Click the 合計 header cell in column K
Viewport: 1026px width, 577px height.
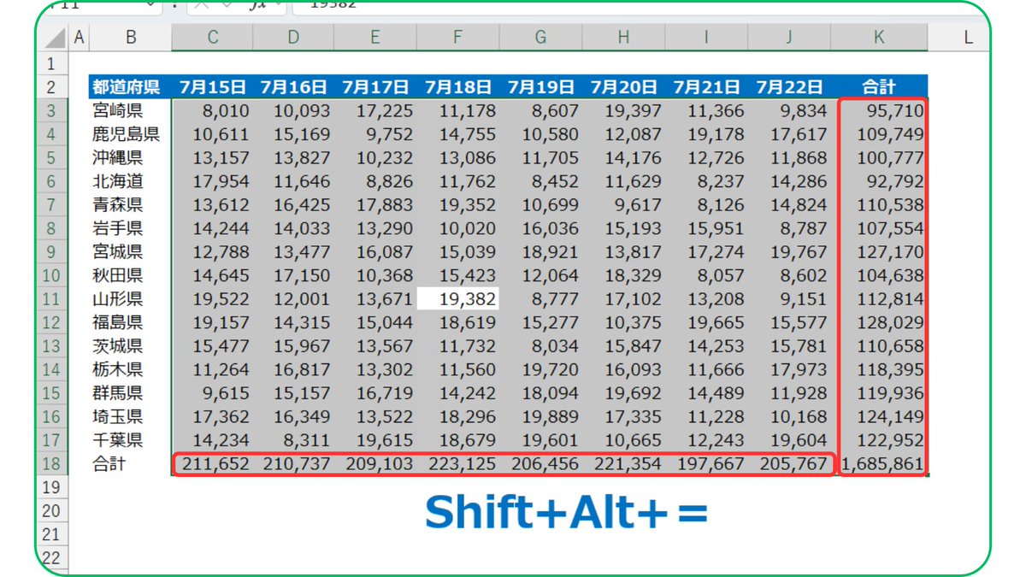tap(879, 87)
